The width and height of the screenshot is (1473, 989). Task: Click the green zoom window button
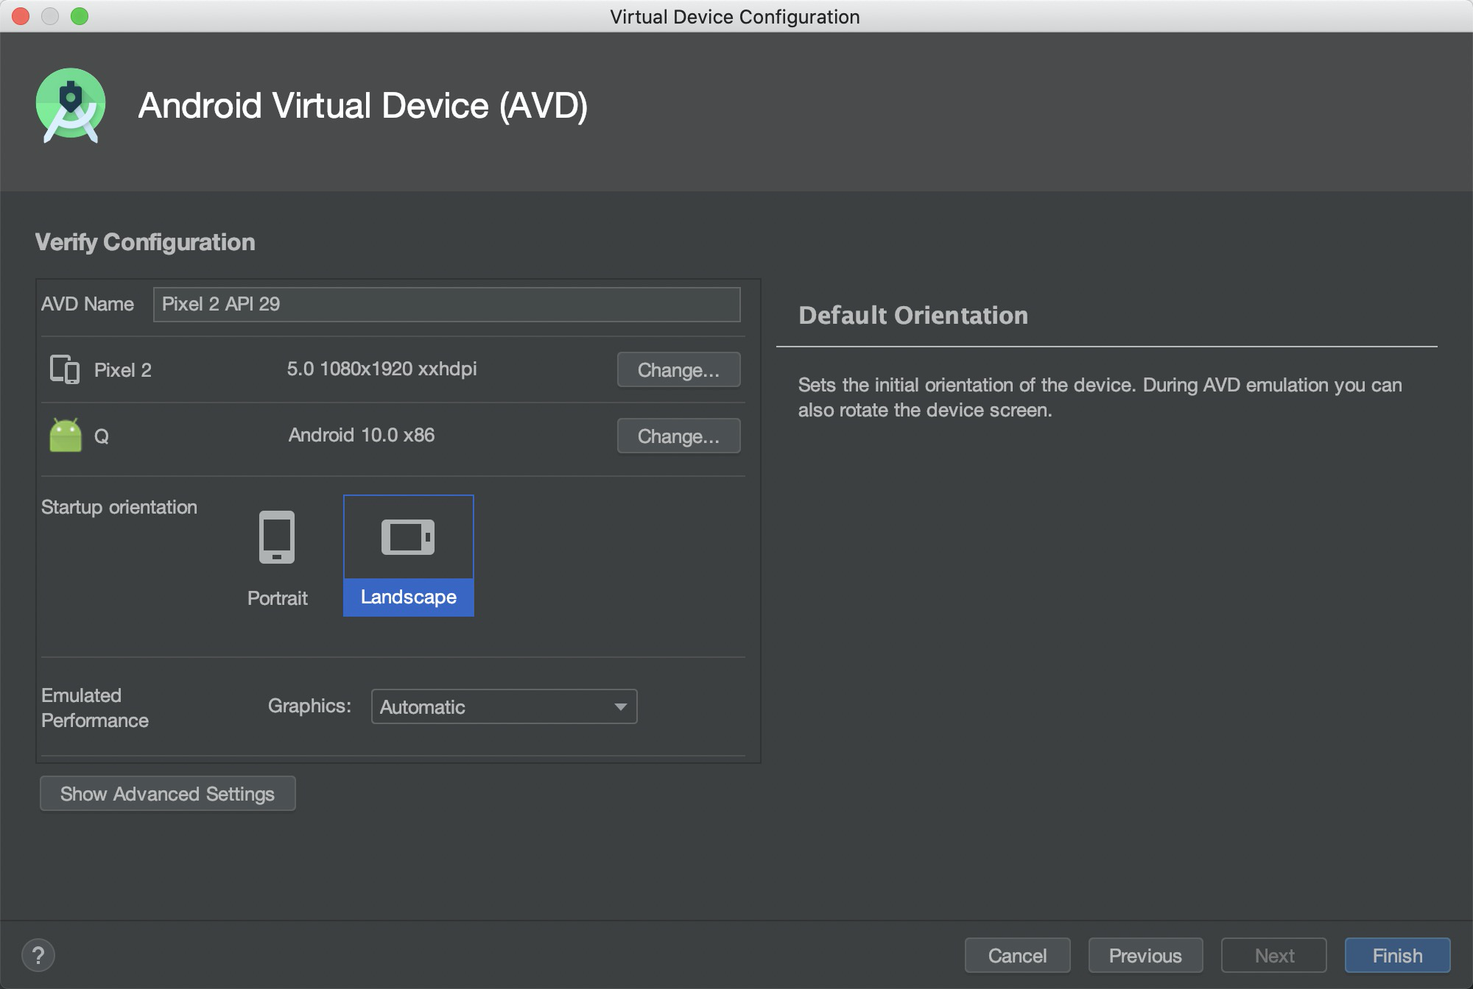coord(80,16)
